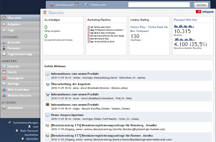
Task: Select the Kampagnen target icon in sidebar
Action: [4, 78]
